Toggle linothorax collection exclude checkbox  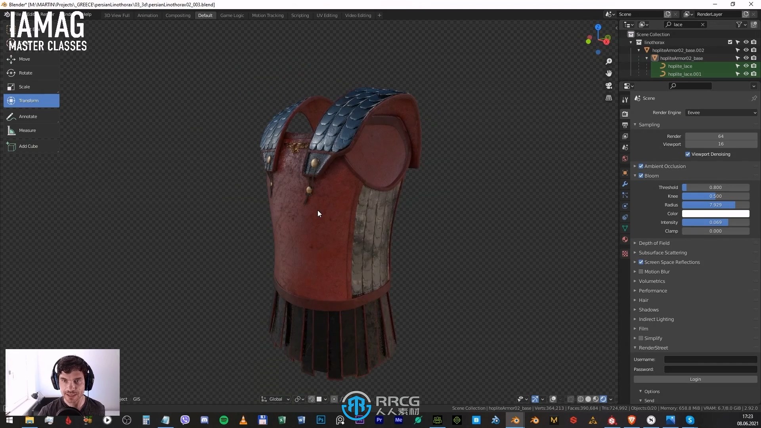730,42
